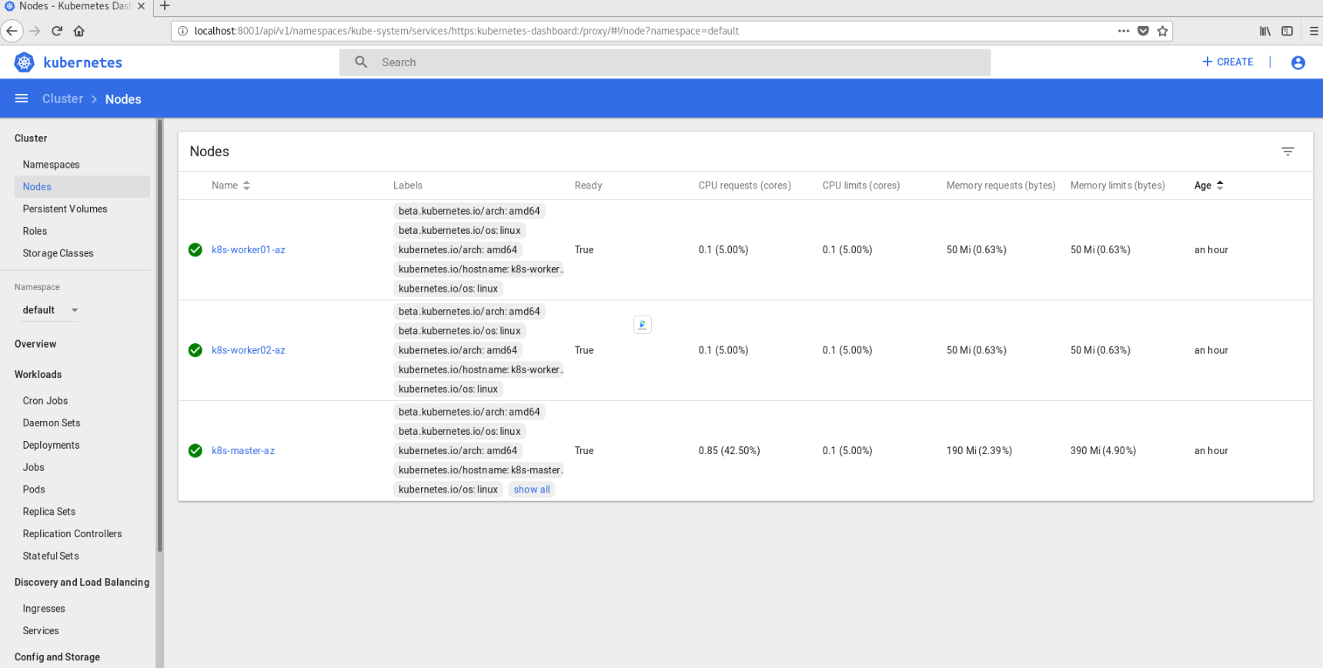This screenshot has width=1323, height=668.
Task: Click the Ready column header
Action: 588,185
